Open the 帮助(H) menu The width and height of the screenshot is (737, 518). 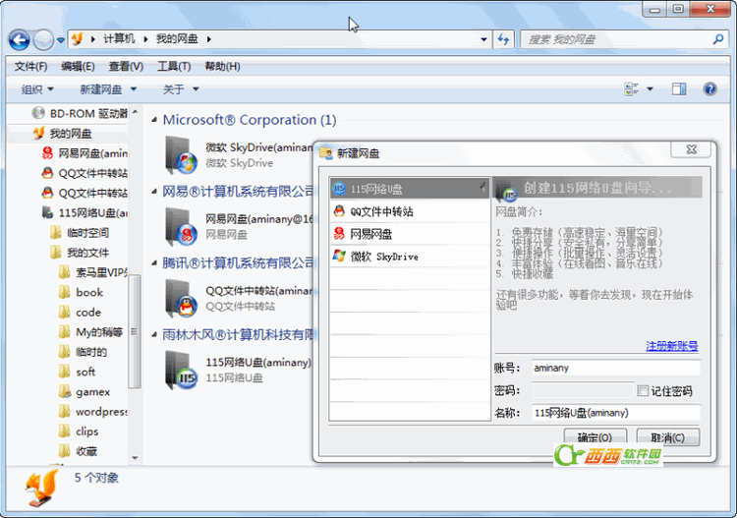click(222, 66)
